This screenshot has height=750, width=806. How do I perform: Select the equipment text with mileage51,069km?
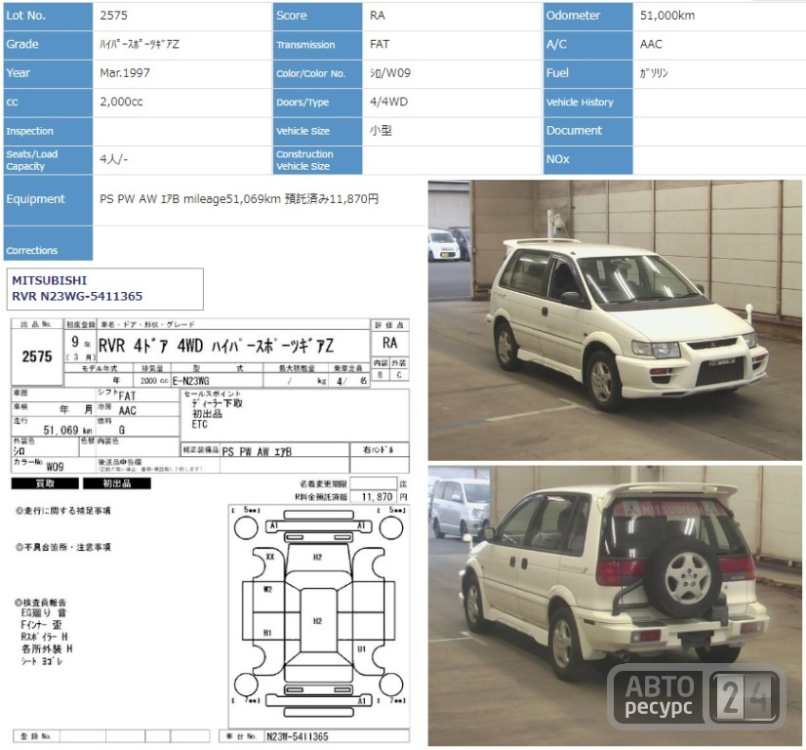point(239,199)
